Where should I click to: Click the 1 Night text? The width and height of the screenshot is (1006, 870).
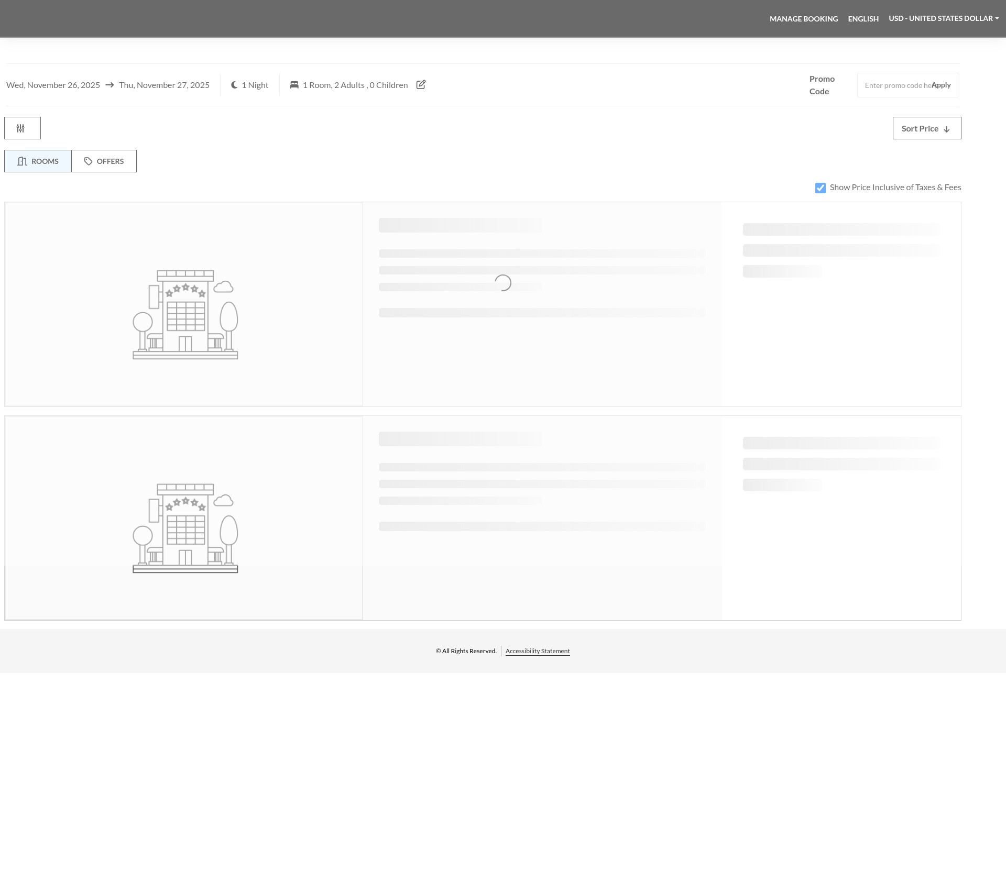tap(255, 85)
